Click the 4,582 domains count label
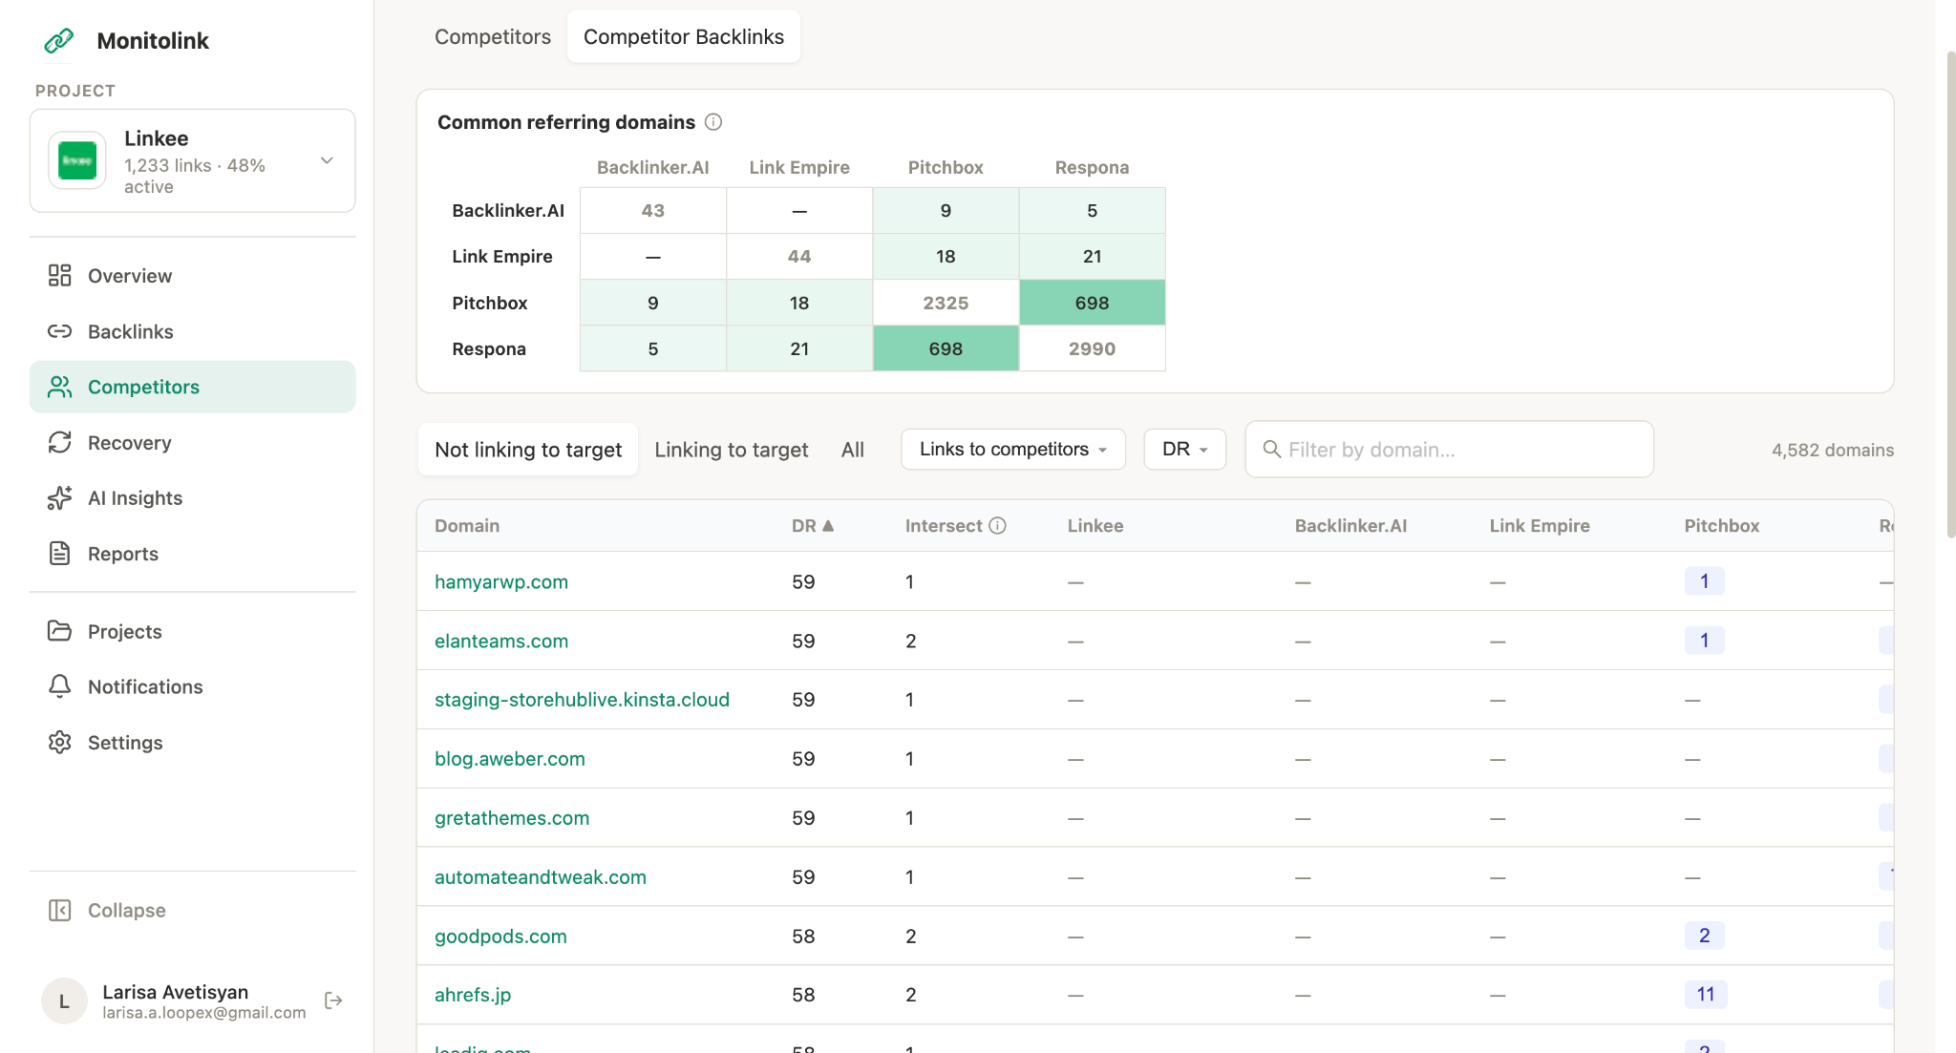 click(x=1833, y=450)
